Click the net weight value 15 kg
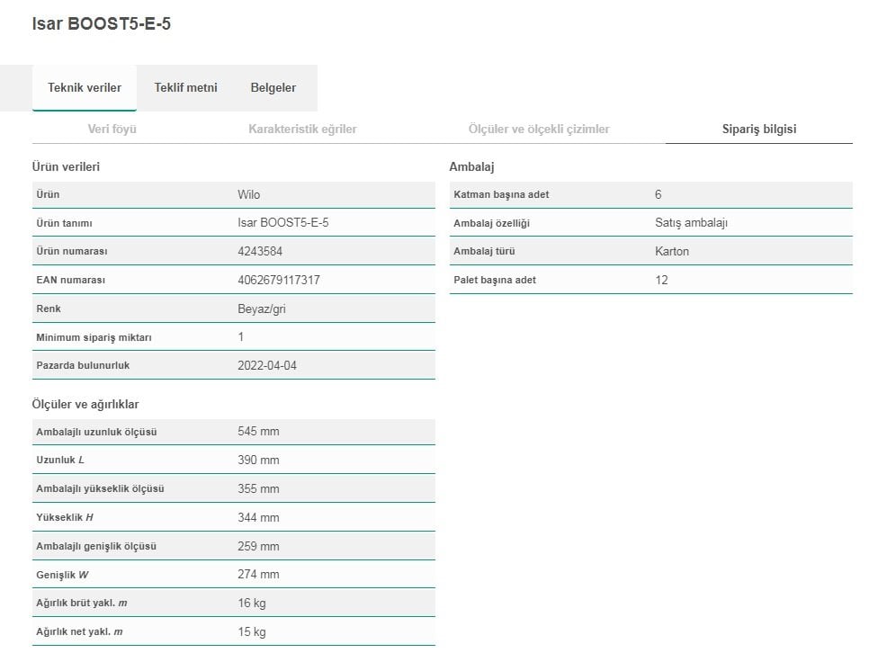The image size is (869, 653). 252,632
